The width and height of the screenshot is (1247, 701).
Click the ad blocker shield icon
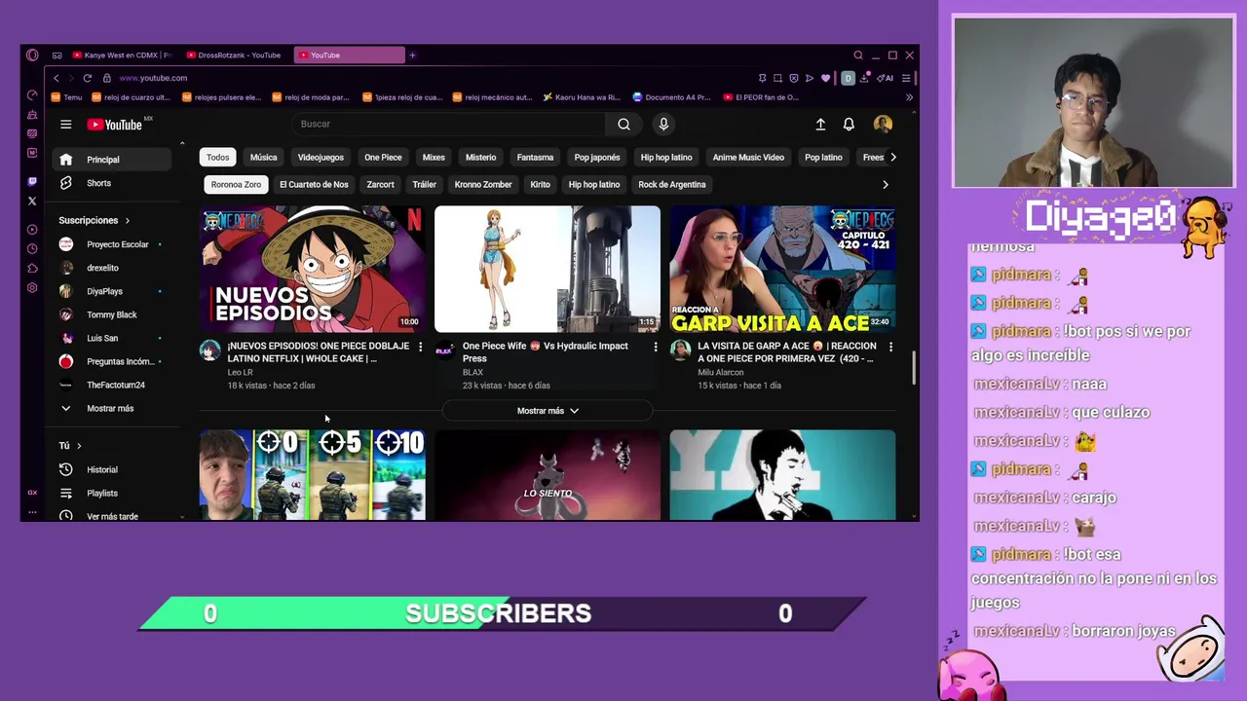[794, 78]
